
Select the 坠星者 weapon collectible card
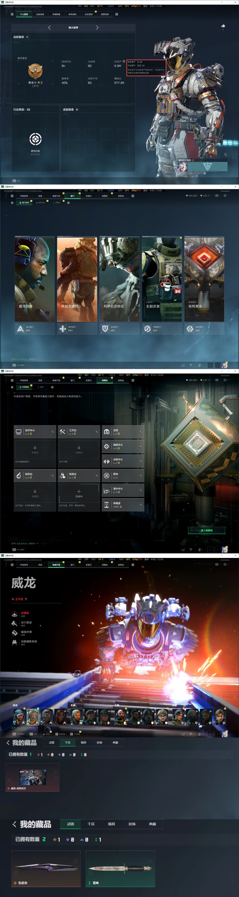tap(46, 869)
